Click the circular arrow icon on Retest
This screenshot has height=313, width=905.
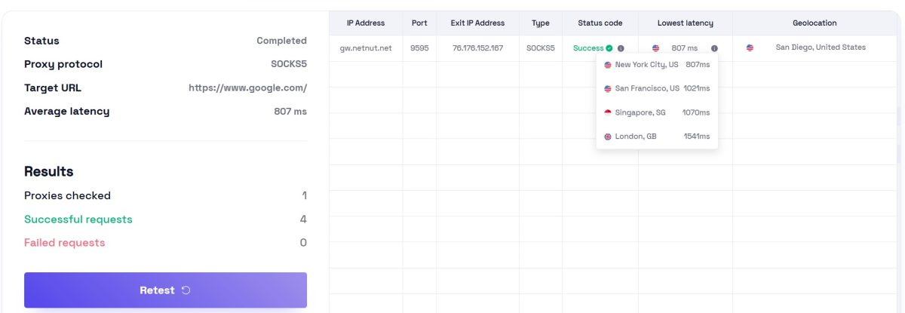click(x=186, y=290)
